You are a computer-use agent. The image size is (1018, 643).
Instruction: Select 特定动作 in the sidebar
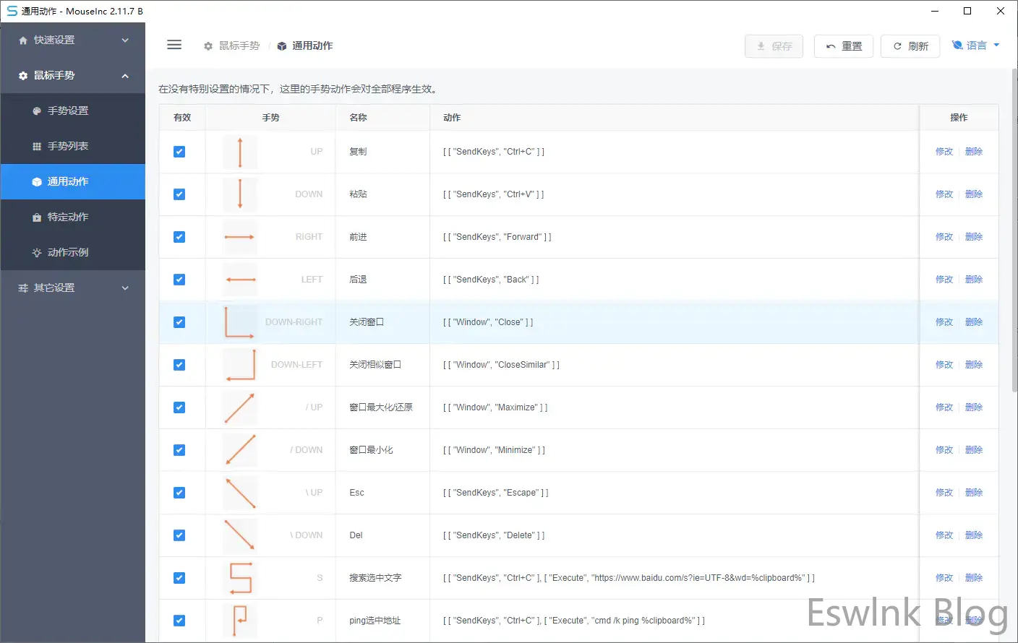(x=68, y=217)
